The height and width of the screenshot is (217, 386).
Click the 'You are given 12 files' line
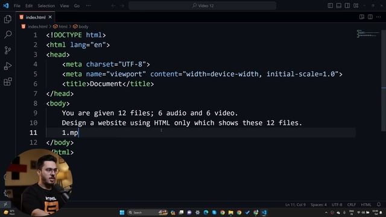150,113
